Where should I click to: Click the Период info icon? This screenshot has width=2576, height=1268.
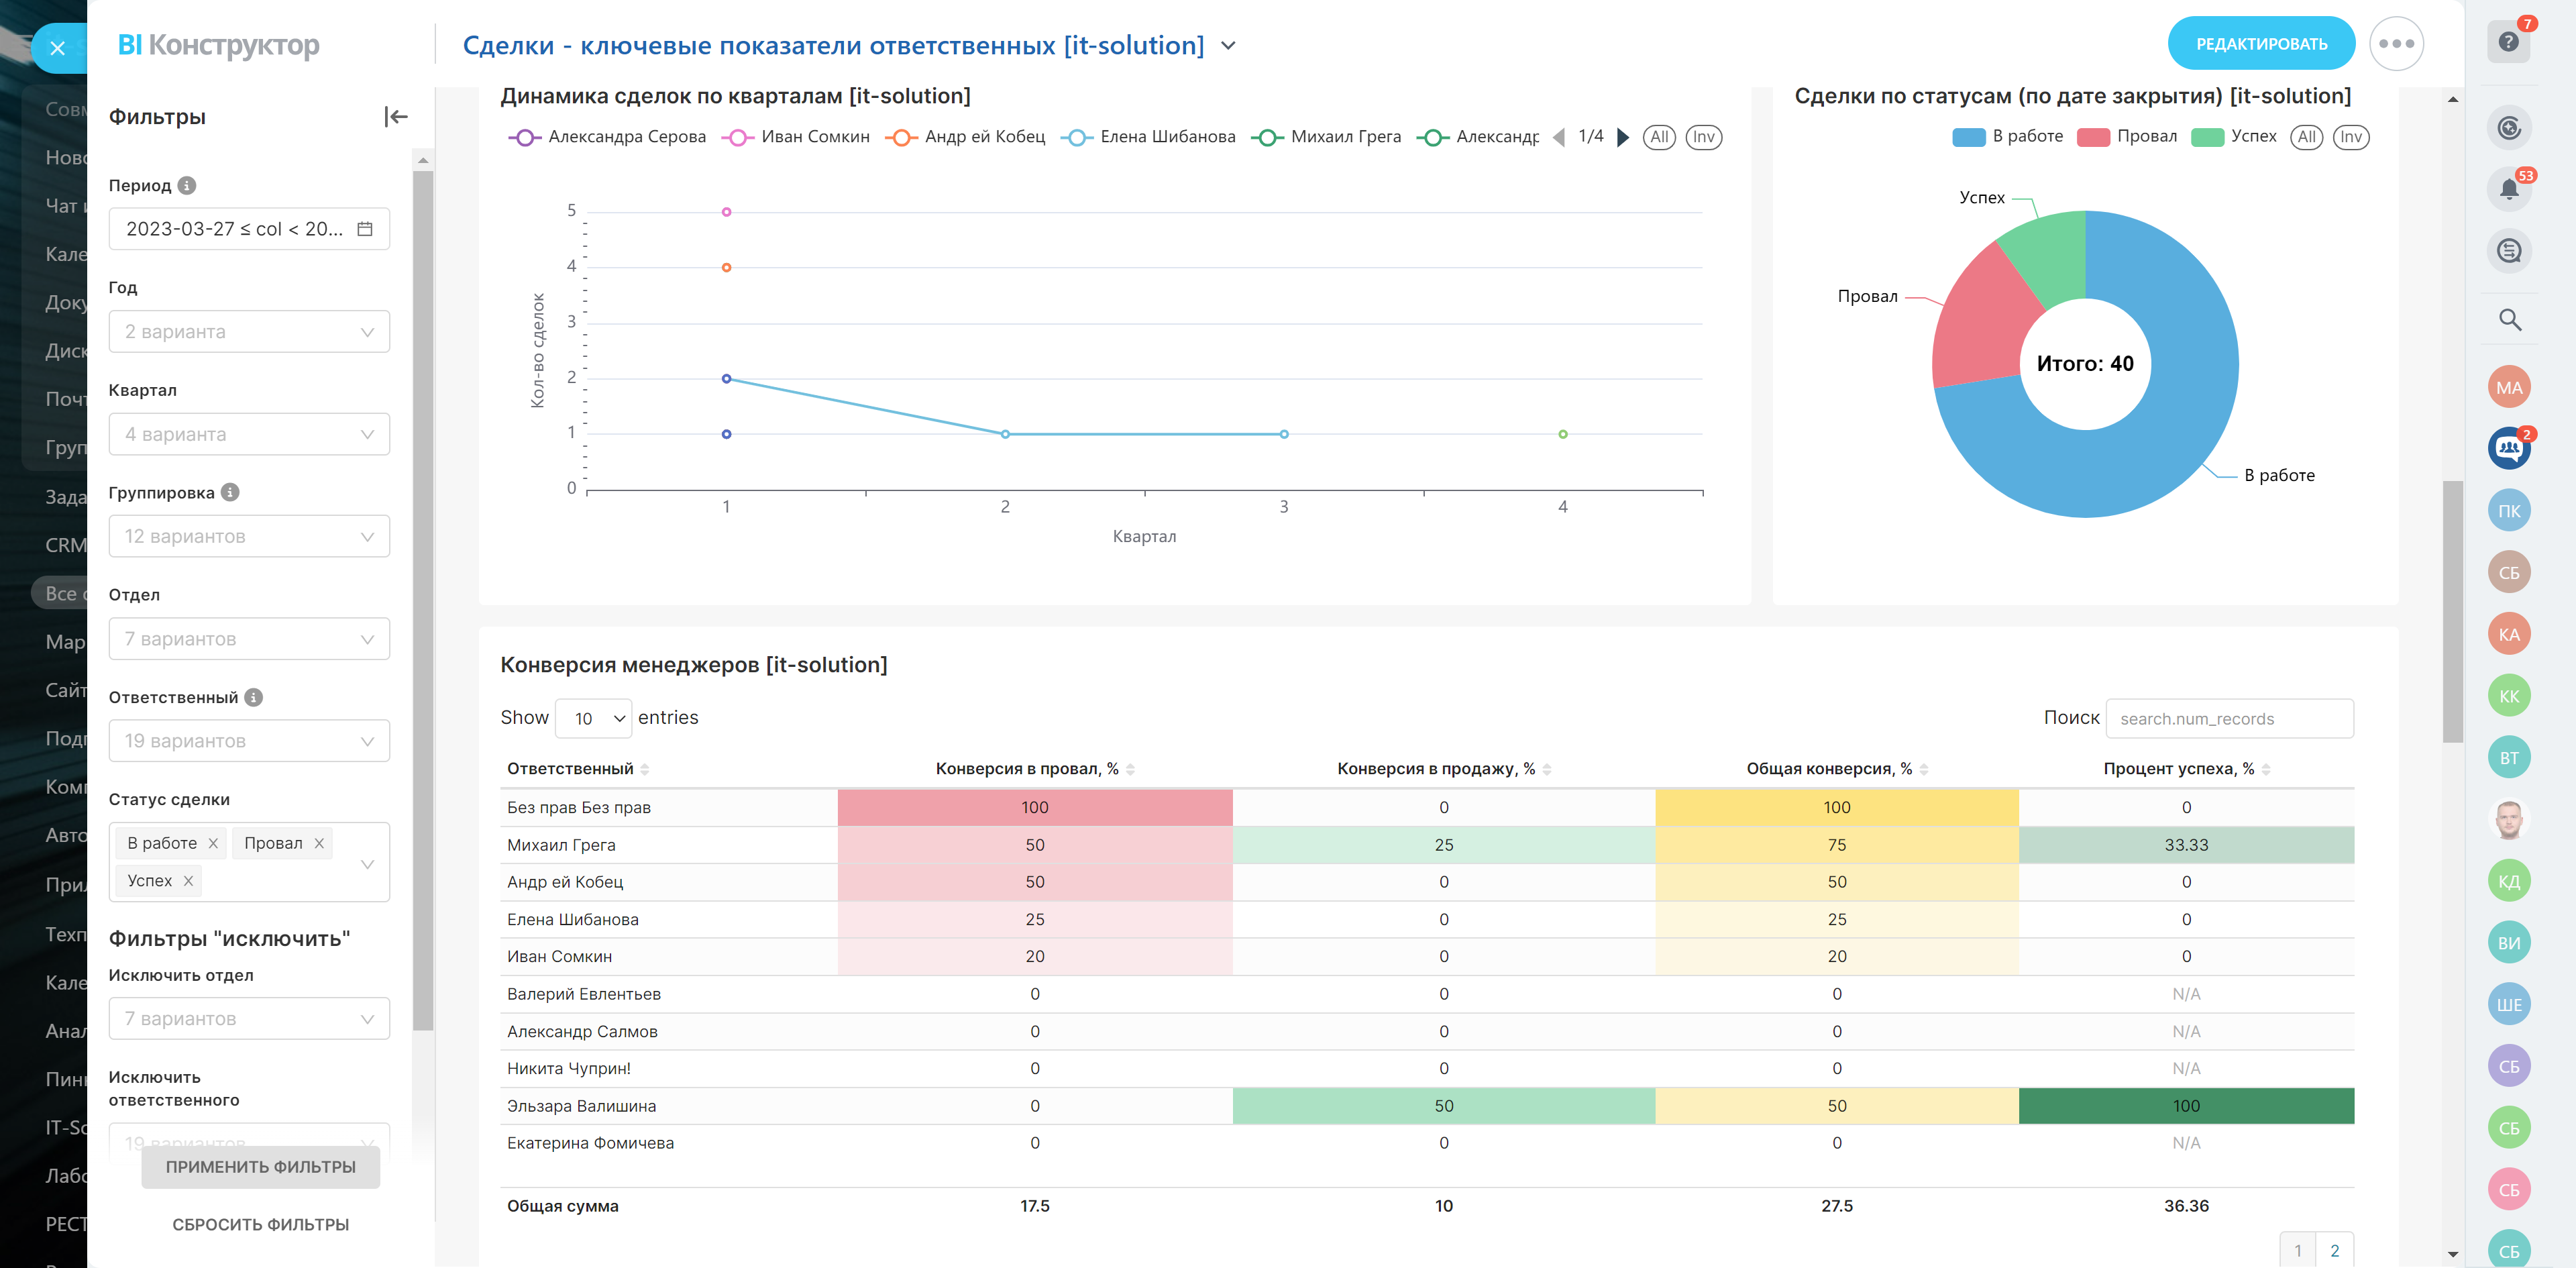point(187,186)
